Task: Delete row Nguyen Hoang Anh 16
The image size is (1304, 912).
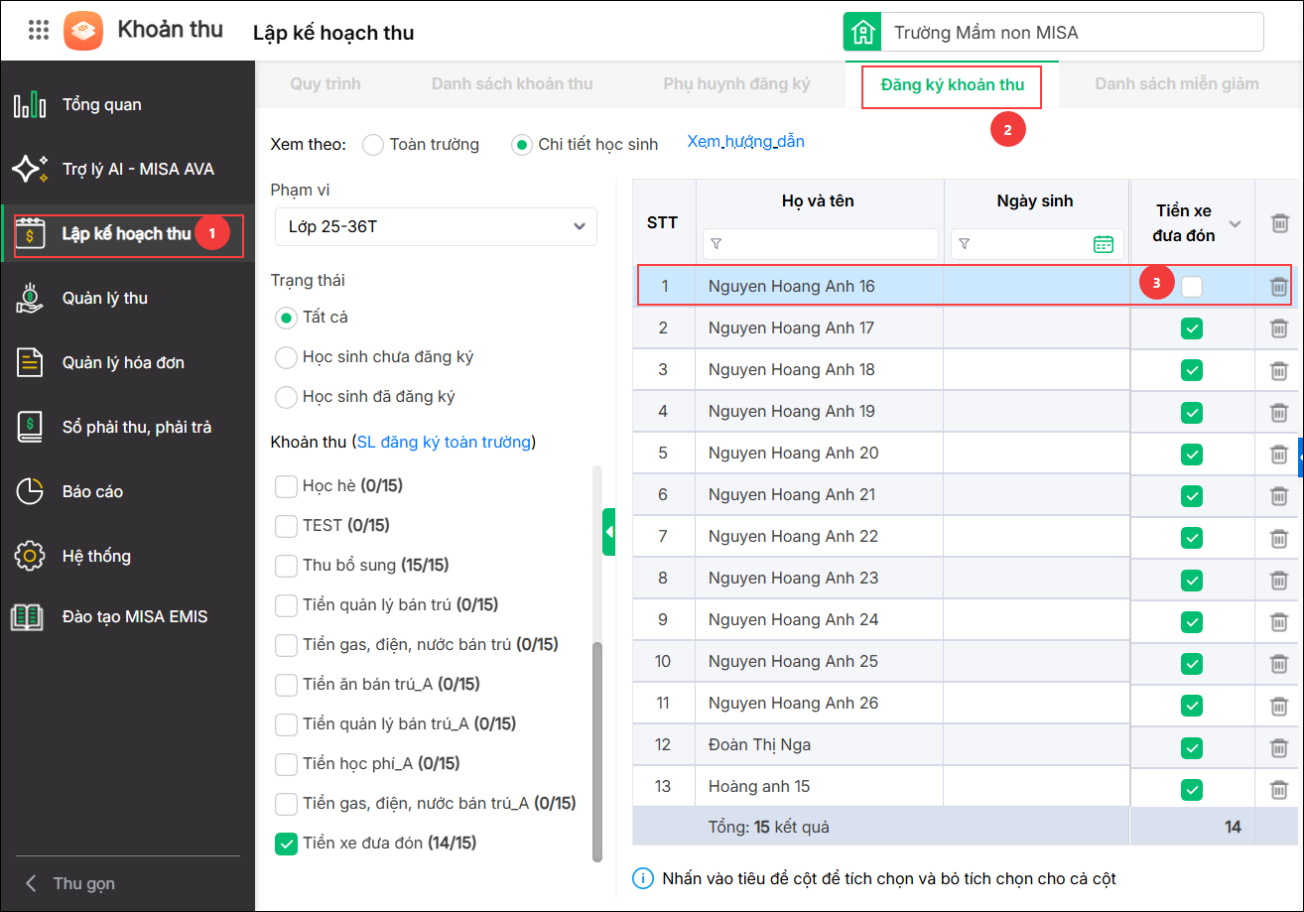Action: click(1279, 287)
